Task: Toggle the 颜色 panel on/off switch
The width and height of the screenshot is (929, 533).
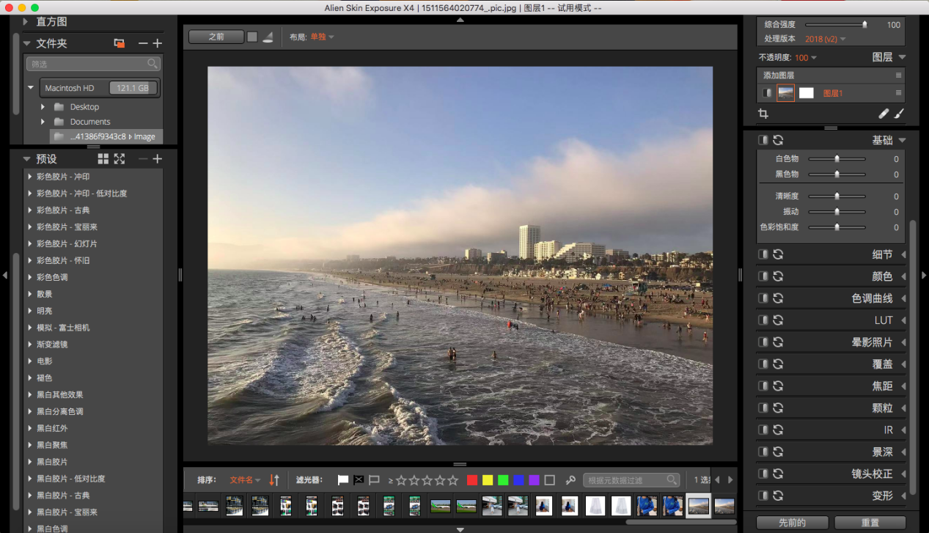Action: point(763,276)
